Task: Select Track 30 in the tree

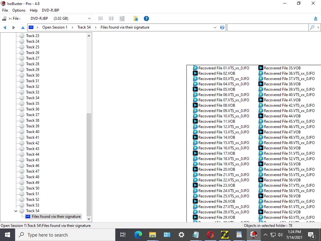Action: tap(33, 75)
